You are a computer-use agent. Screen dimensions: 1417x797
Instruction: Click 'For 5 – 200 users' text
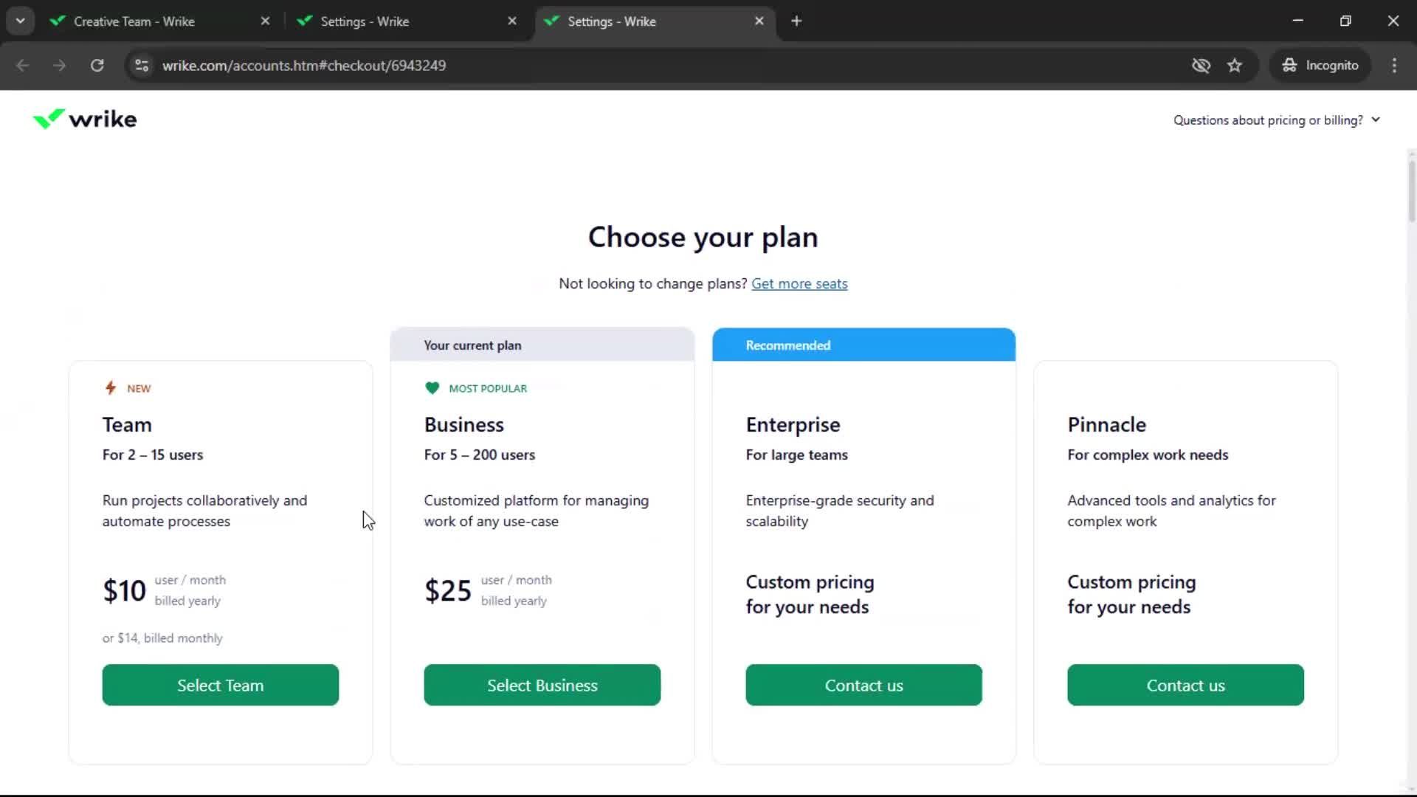[x=480, y=455]
